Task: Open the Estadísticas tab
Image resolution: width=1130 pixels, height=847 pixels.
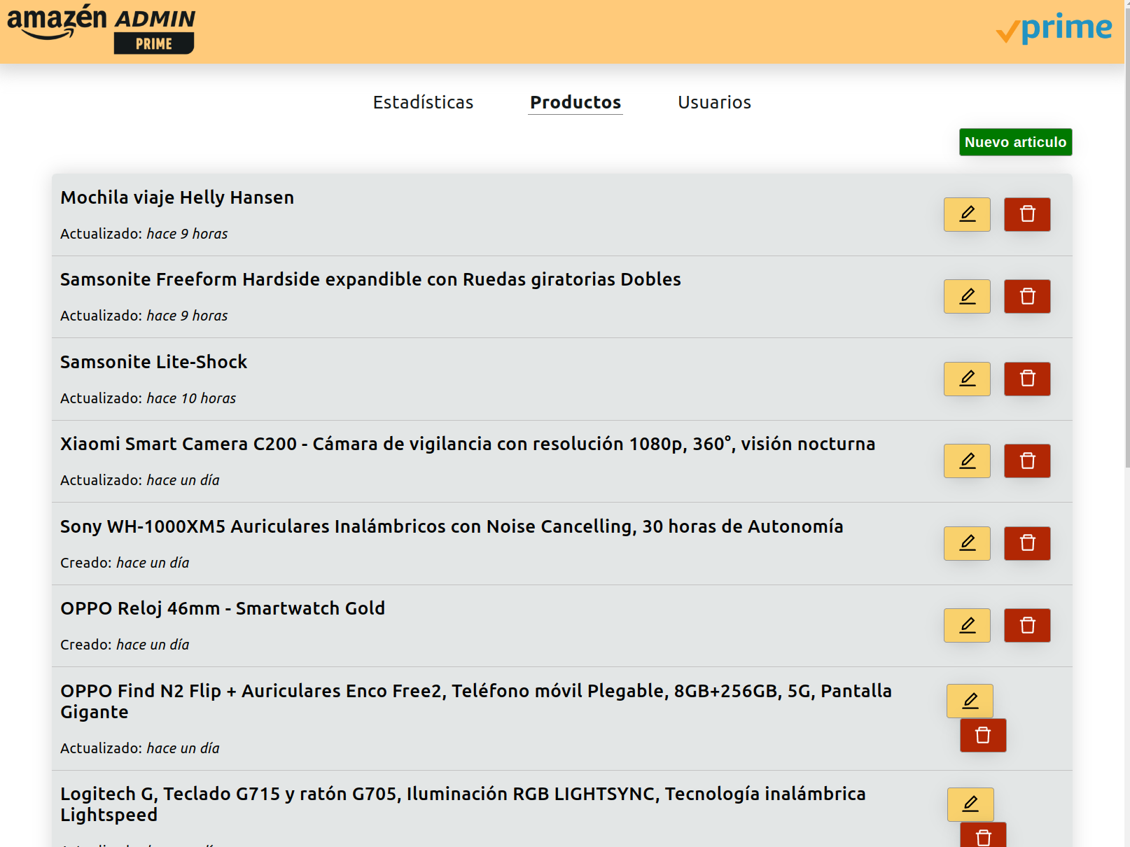Action: pyautogui.click(x=423, y=102)
